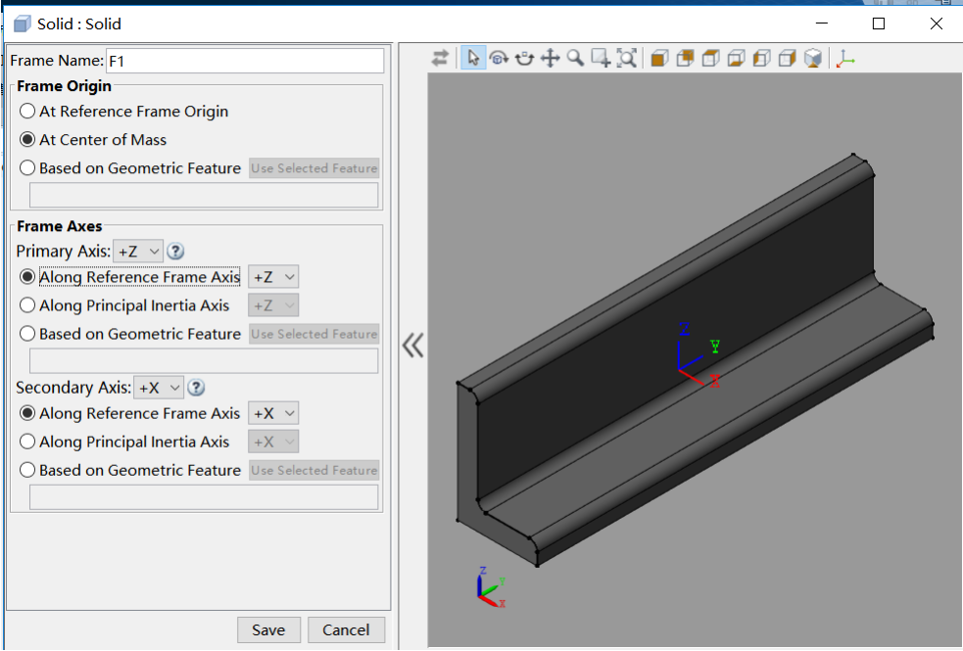Click primary axis Use Selected Feature button
The height and width of the screenshot is (651, 963).
pos(313,334)
